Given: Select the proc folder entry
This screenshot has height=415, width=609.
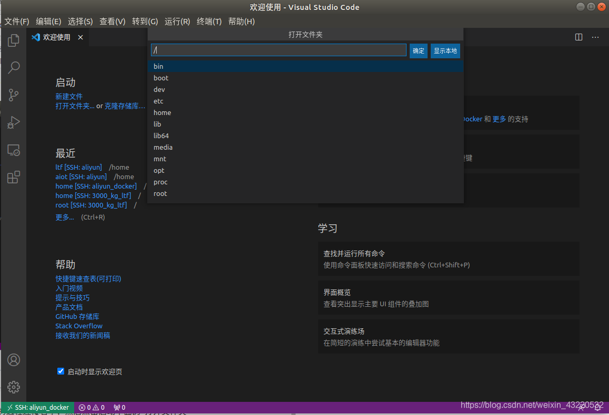Looking at the screenshot, I should tap(305, 182).
